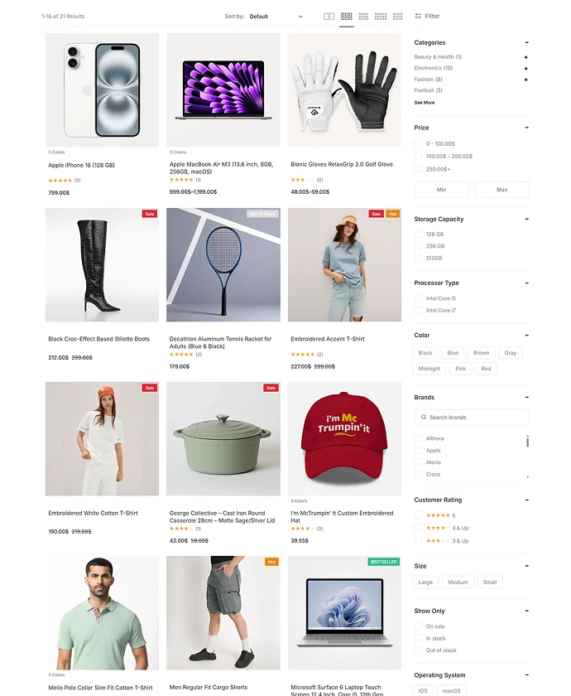The image size is (571, 696).
Task: Click the Search brands input field
Action: point(472,418)
